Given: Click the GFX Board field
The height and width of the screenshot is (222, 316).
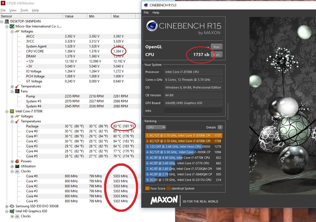Looking at the screenshot, I should (x=193, y=103).
